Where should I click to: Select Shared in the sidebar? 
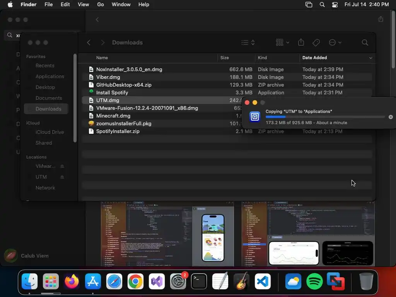[43, 143]
